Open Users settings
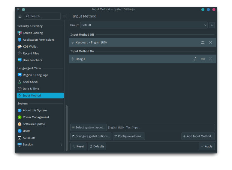The height and width of the screenshot is (170, 232). click(40, 131)
